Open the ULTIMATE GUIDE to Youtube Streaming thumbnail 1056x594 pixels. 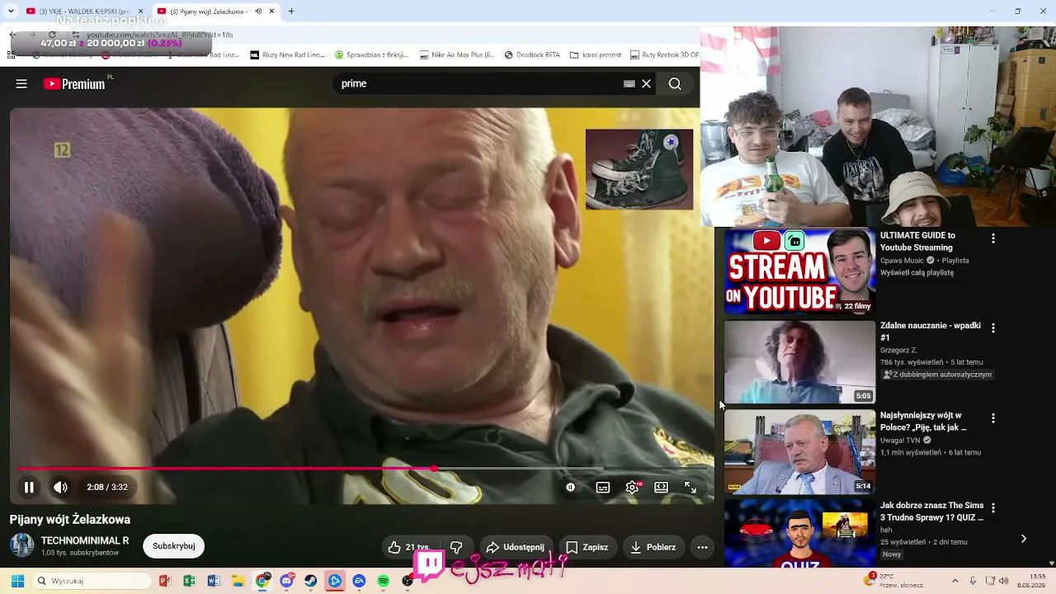point(799,271)
